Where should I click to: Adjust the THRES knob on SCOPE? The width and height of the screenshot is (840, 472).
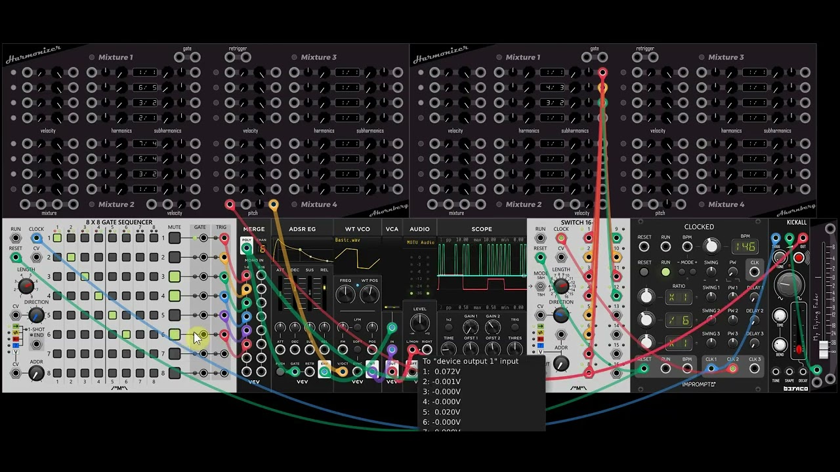[x=515, y=349]
